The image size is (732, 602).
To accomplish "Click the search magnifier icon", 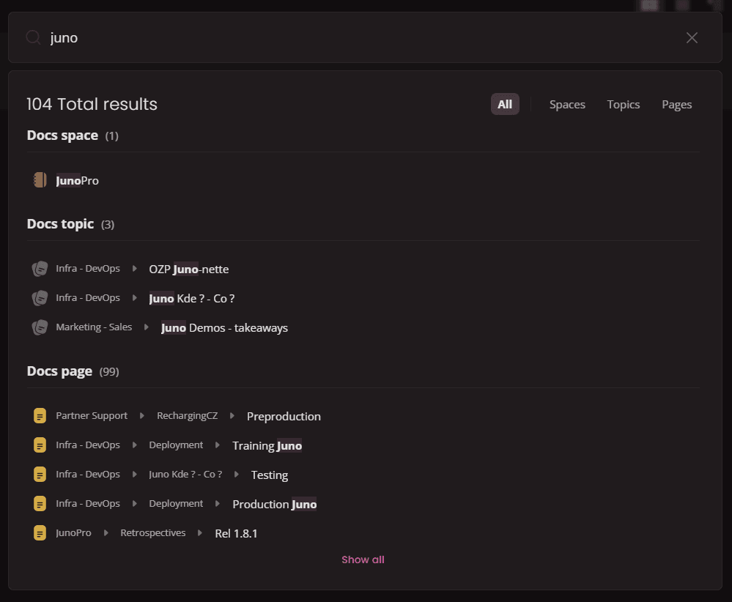I will click(33, 37).
